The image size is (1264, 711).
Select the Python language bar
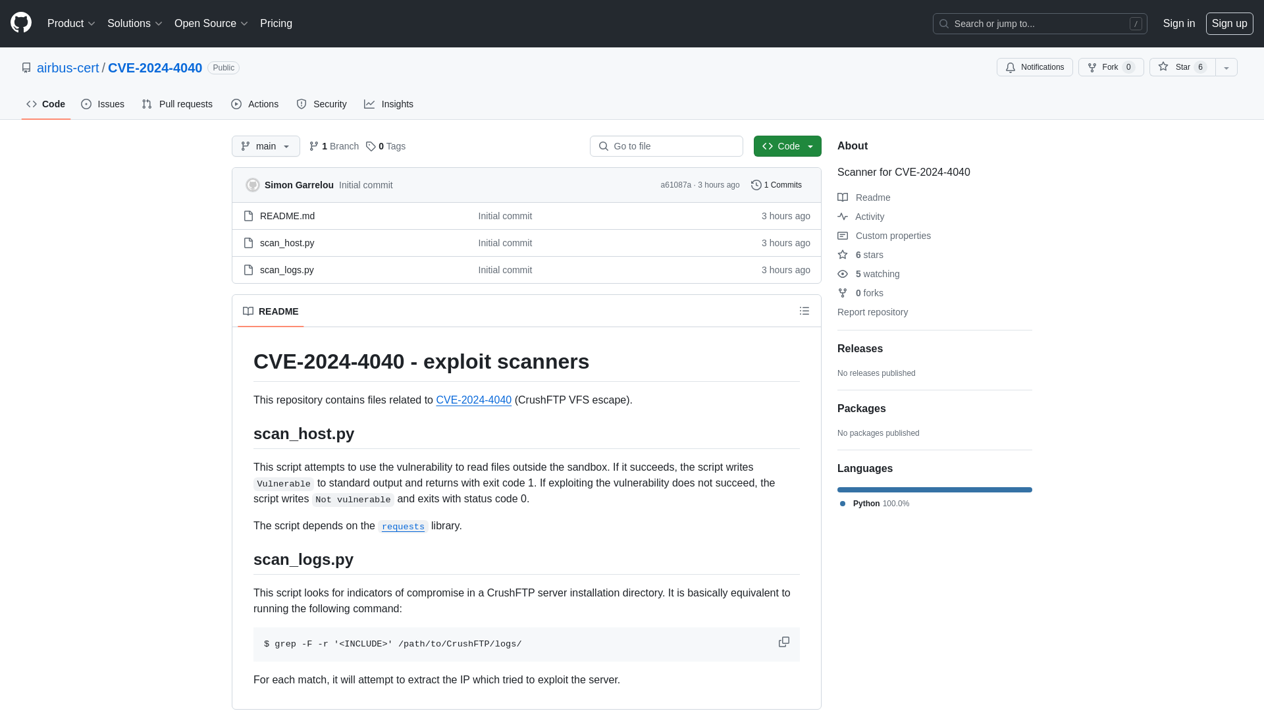[x=935, y=490]
